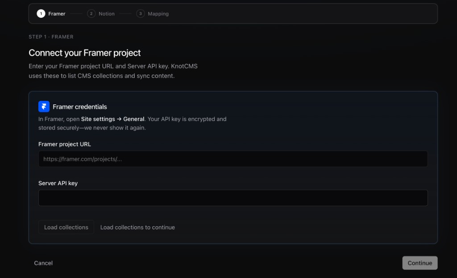Click the "Connect your Framer project" heading
This screenshot has width=457, height=278.
[x=84, y=53]
